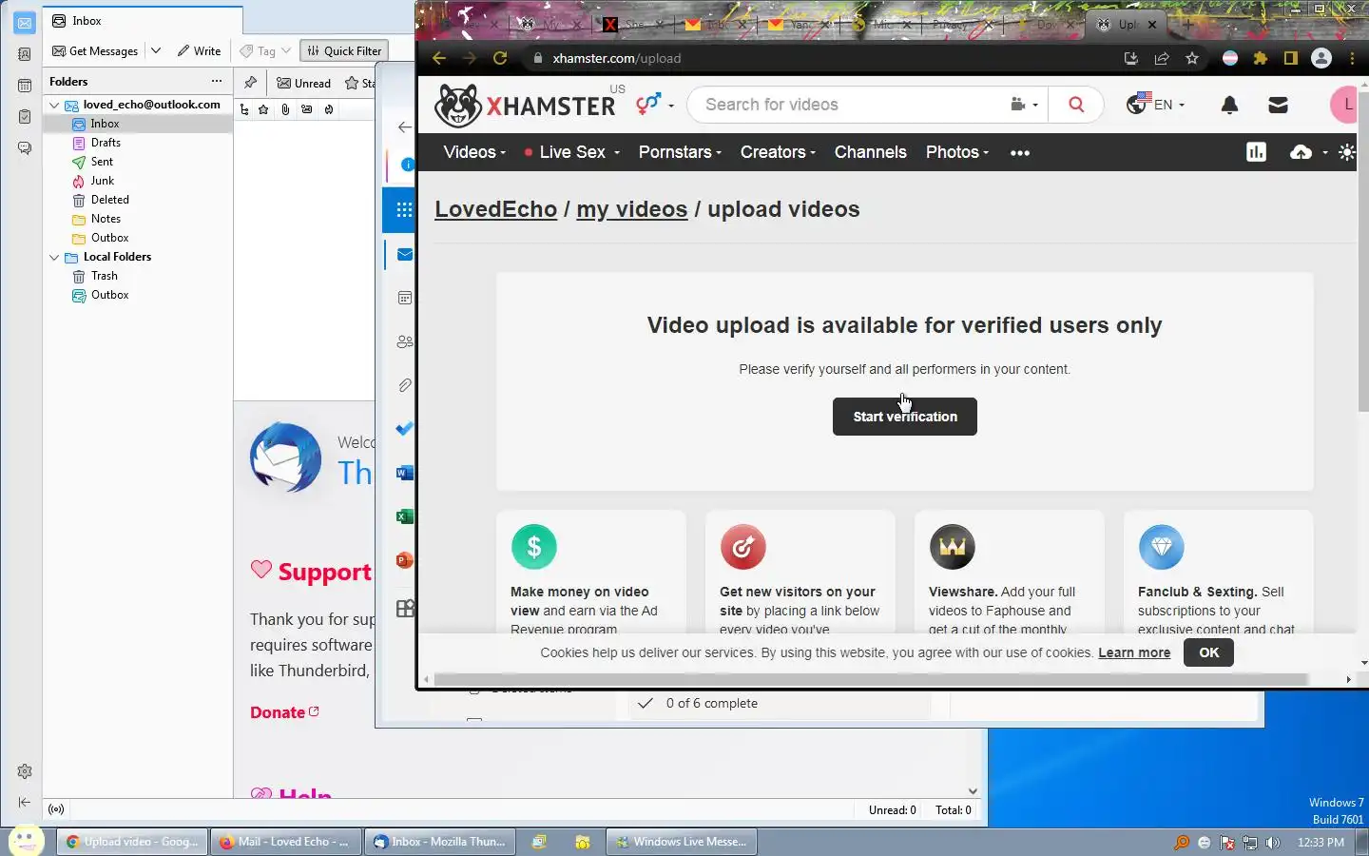
Task: Open Excel icon in Outlook sidebar
Action: (x=404, y=516)
